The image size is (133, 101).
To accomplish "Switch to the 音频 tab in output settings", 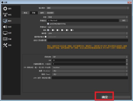I will click(x=42, y=13).
